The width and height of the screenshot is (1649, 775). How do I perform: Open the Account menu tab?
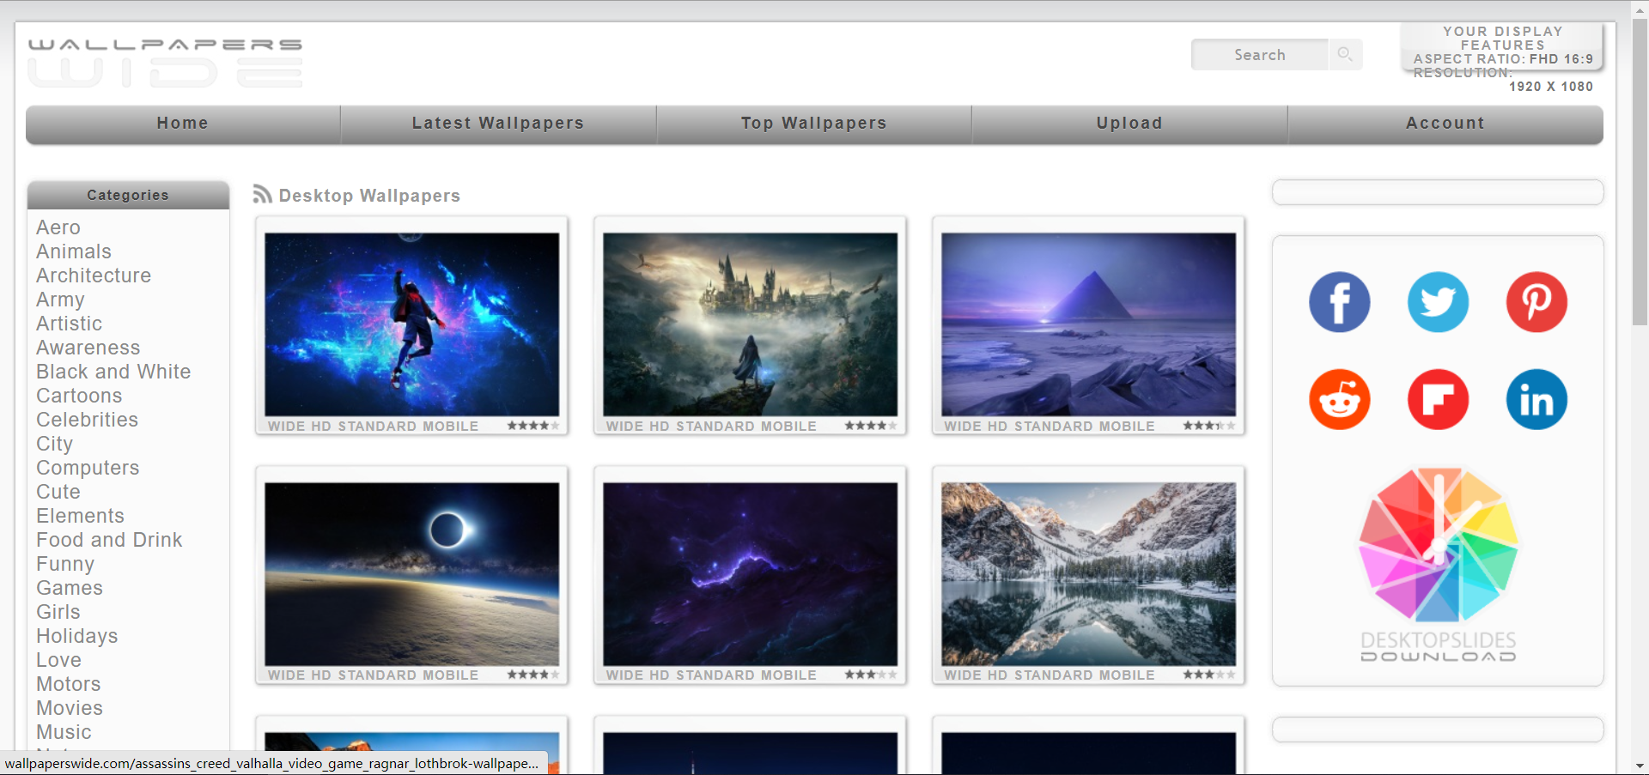click(x=1445, y=124)
